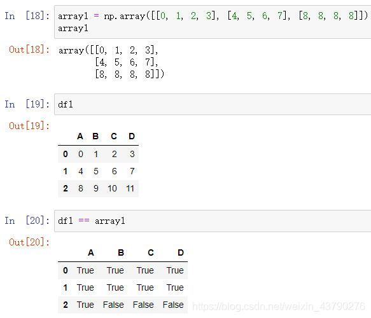371x318 pixels.
Task: Click the np.array text in cell 18
Action: pos(125,17)
